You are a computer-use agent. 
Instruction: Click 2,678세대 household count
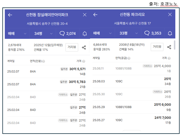15,45
